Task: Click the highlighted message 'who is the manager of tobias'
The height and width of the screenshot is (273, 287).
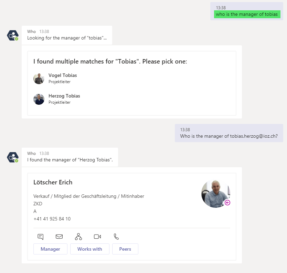Action: point(247,14)
